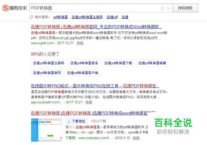Open 快照 snapshot for app.xunjiepdf.com result
This screenshot has height=145, width=207.
(x=89, y=102)
